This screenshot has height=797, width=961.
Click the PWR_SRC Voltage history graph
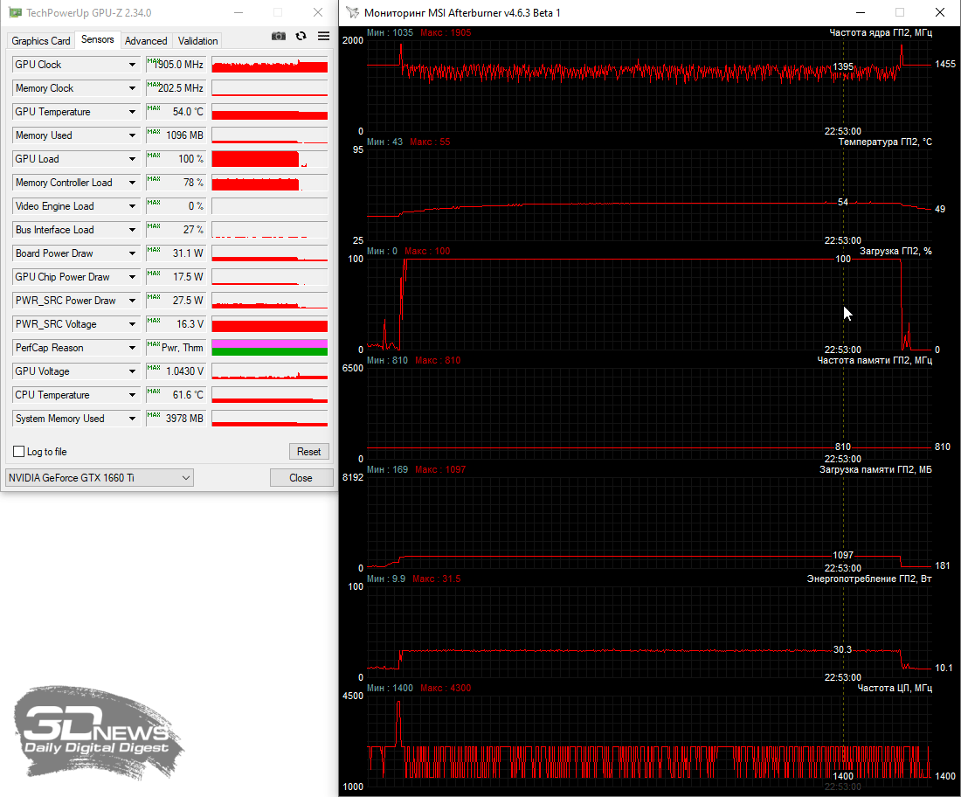click(x=270, y=324)
